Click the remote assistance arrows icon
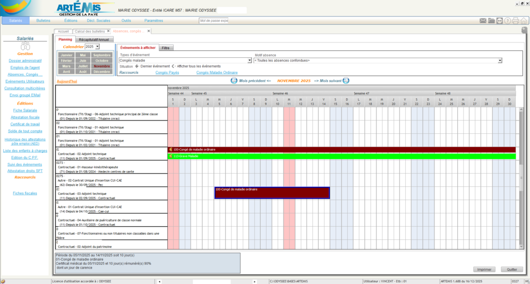 [x=500, y=21]
